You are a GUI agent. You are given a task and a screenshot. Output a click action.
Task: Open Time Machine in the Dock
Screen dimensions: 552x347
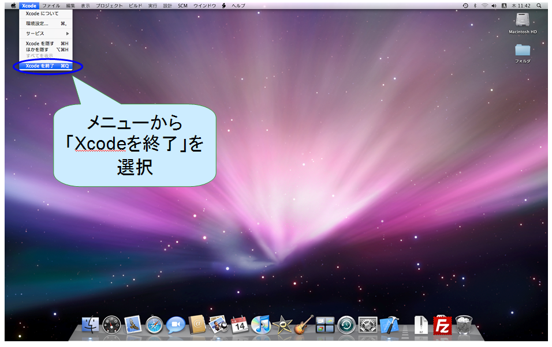point(346,325)
